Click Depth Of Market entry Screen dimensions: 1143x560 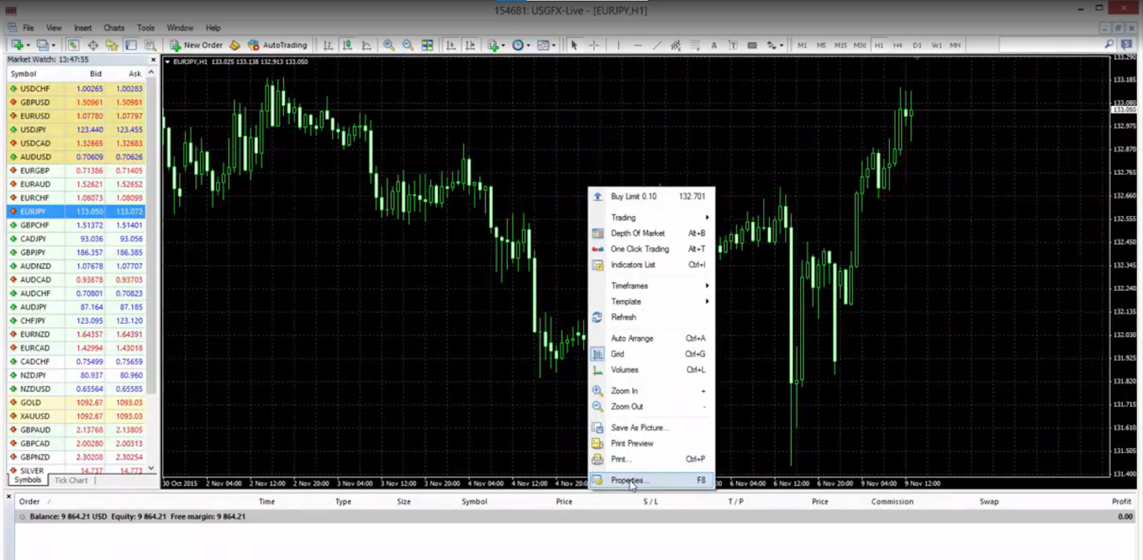tap(651, 234)
